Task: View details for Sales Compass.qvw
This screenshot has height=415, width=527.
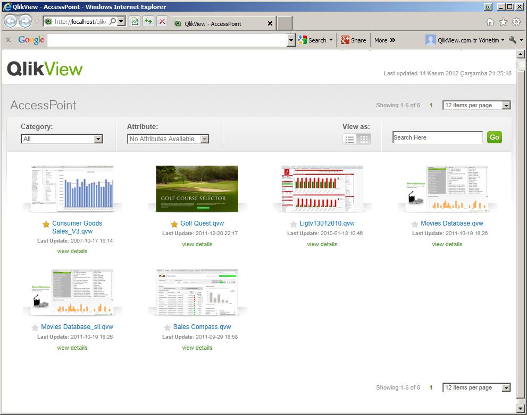Action: click(x=197, y=348)
